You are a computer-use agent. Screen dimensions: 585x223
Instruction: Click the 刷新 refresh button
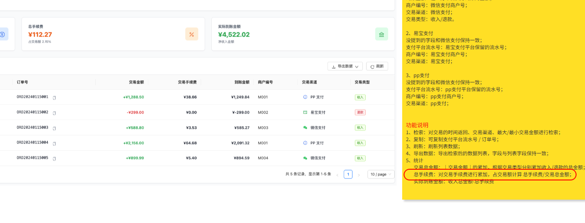[377, 66]
